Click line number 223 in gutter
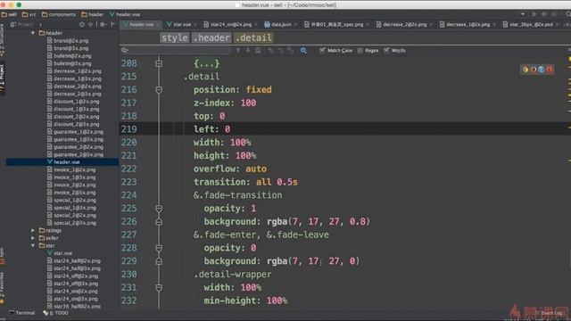Image resolution: width=571 pixels, height=321 pixels. coord(128,182)
